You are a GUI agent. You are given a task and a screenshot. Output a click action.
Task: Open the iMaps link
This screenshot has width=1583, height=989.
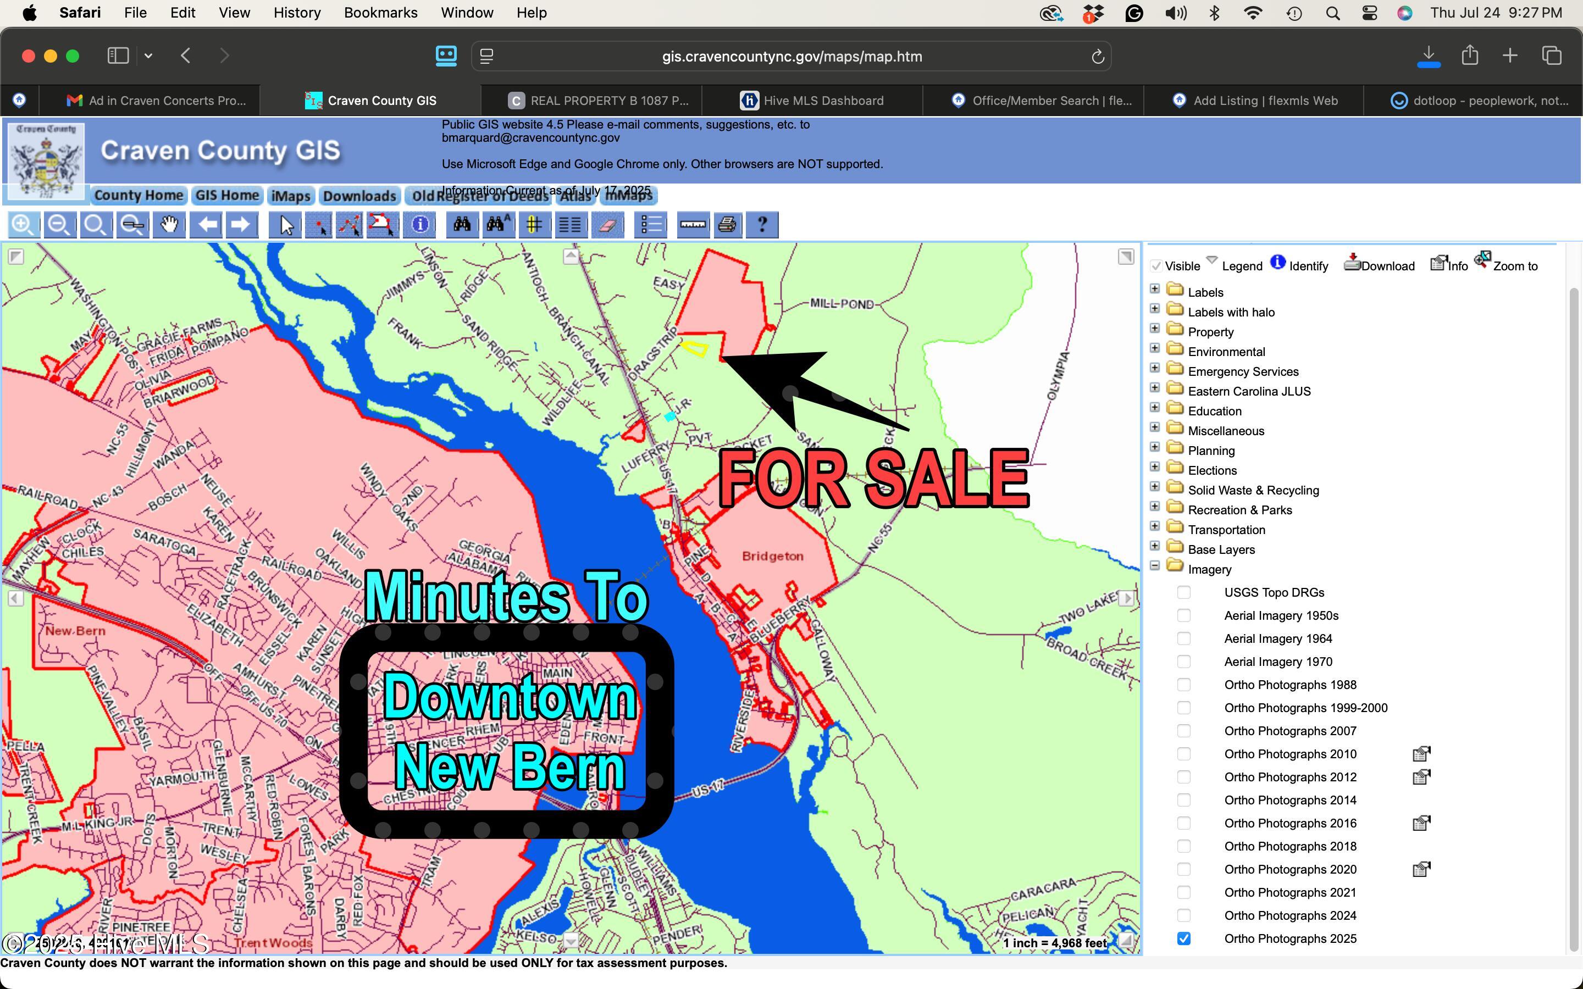pos(291,196)
